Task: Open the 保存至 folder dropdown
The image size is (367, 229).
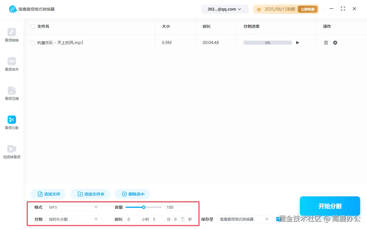Action: [244, 219]
